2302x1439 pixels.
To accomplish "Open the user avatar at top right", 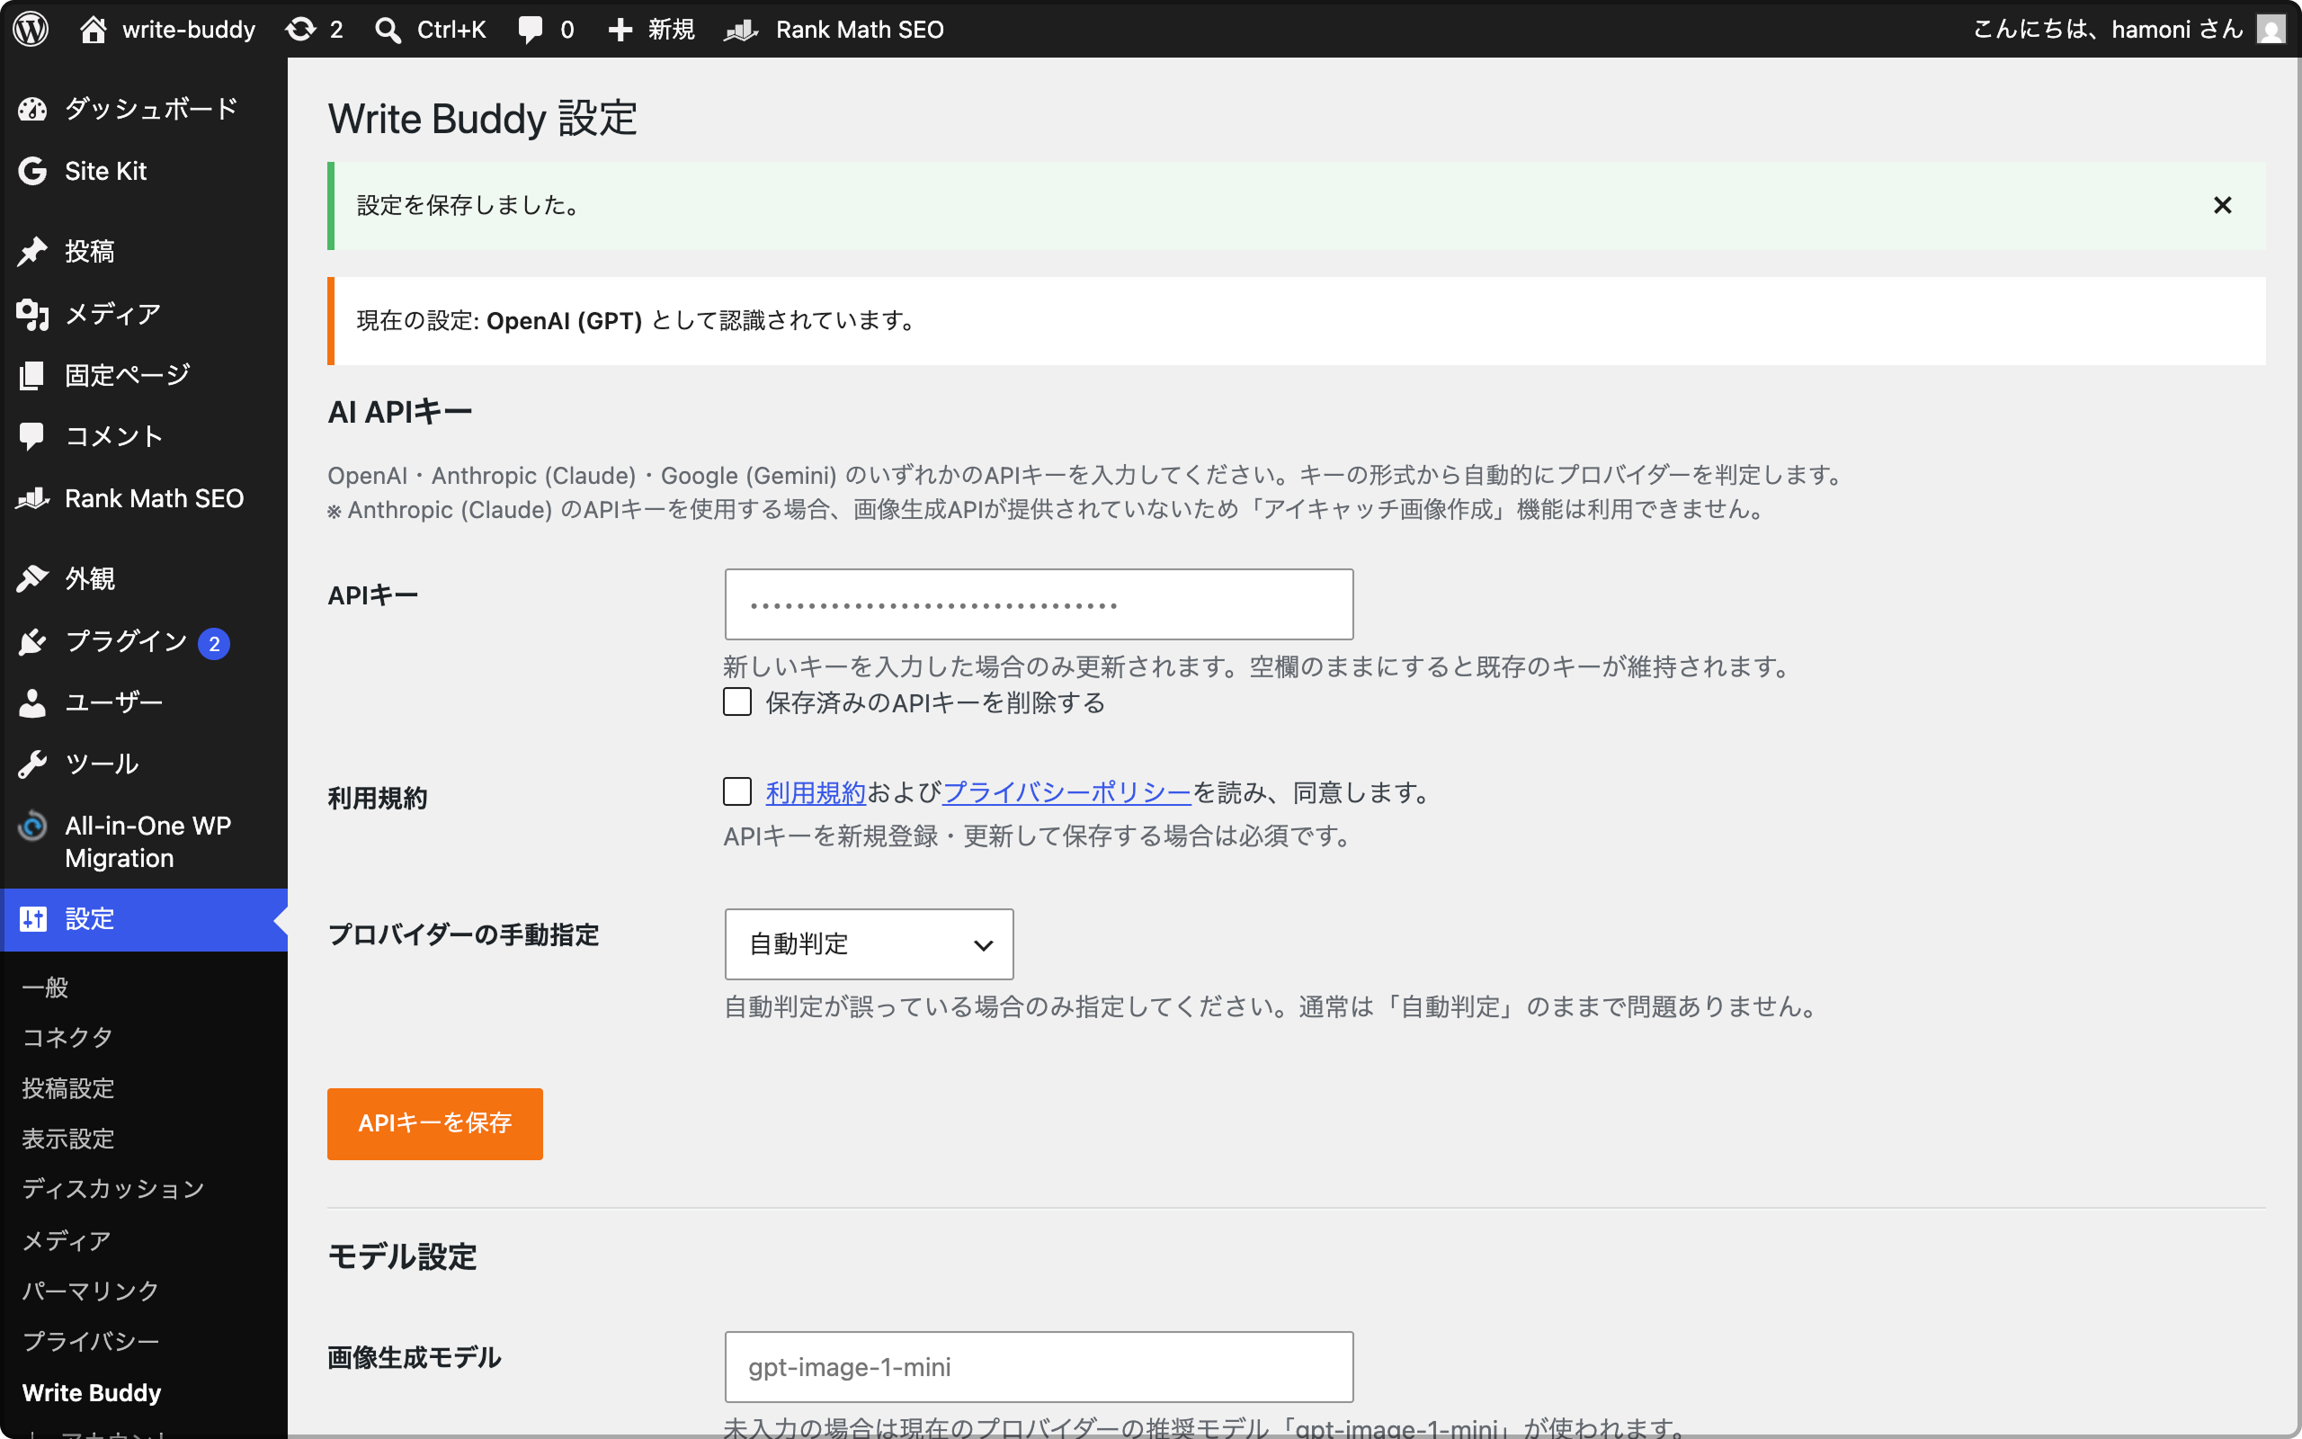I will 2271,30.
